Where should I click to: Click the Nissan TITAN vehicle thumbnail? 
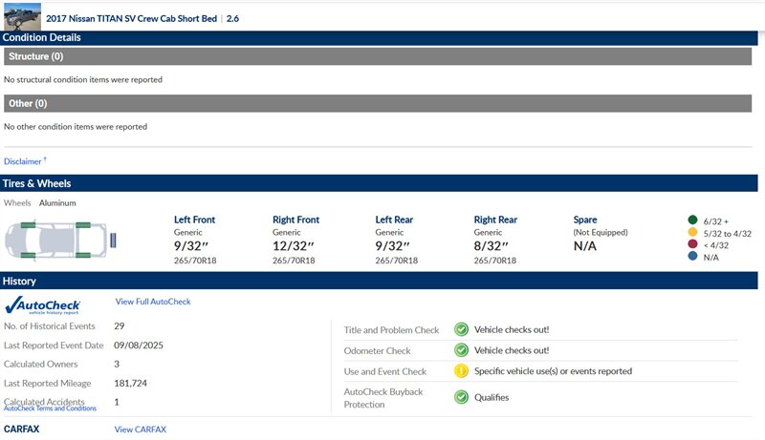22,15
